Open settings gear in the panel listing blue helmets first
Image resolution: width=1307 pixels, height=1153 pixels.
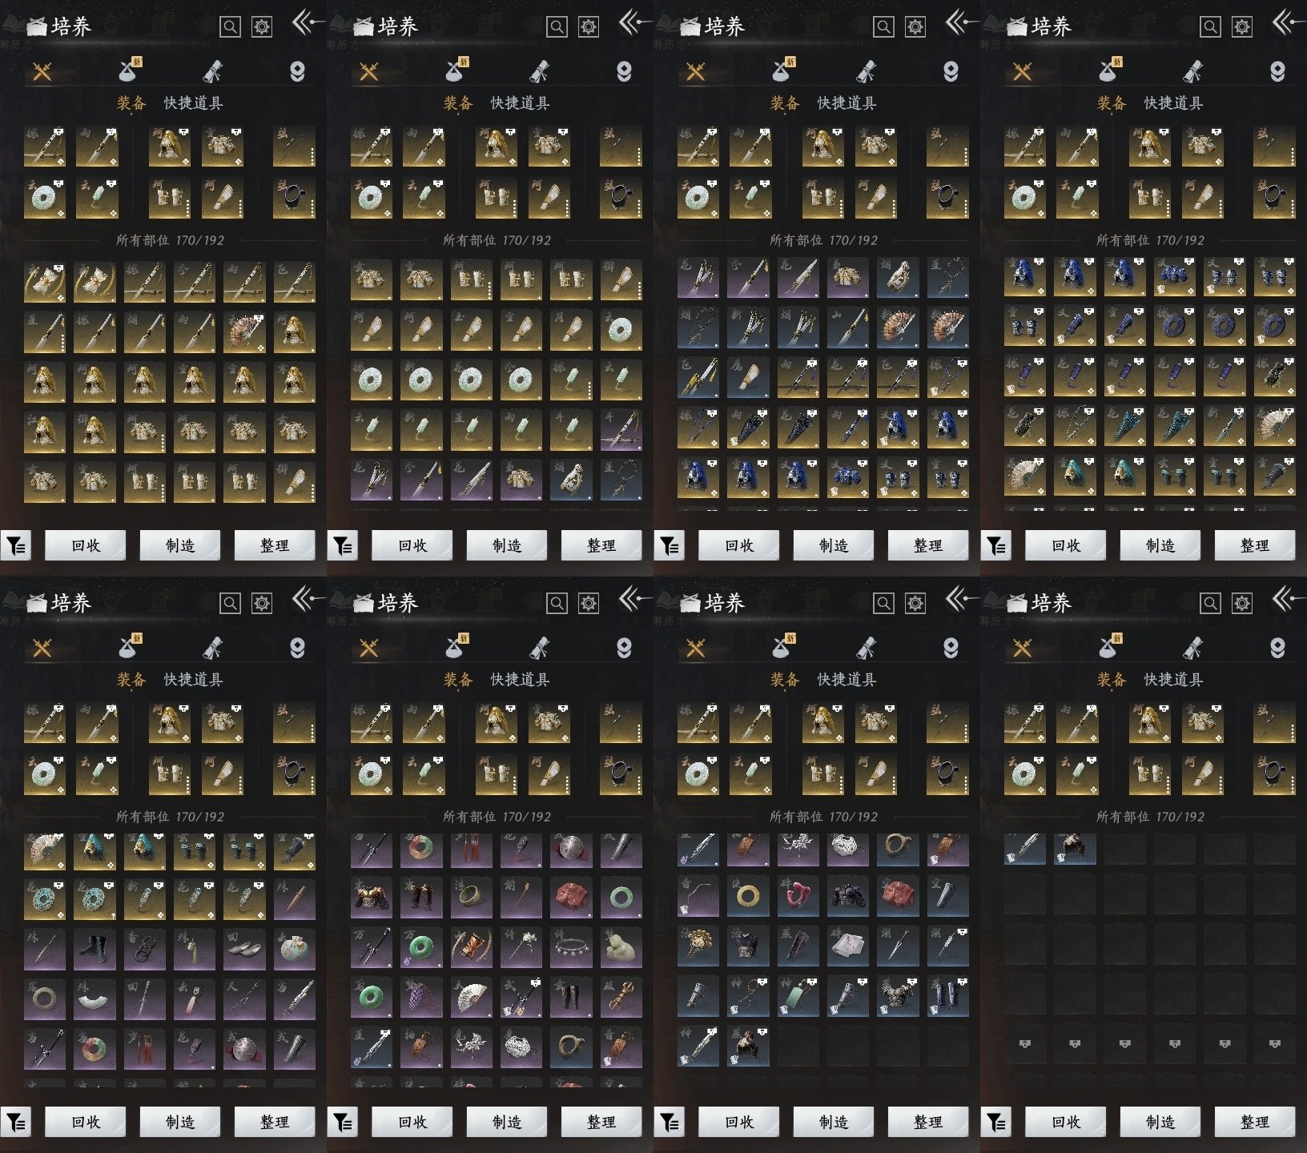coord(1242,26)
